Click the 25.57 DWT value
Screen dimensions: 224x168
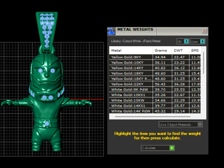tap(179, 106)
